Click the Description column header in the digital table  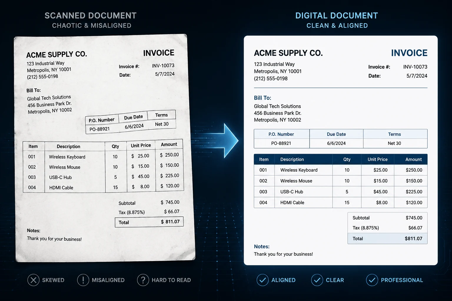point(292,159)
